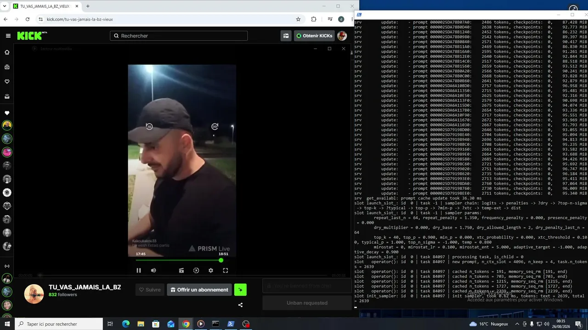Open the playback speed control
Viewport: 588px width, 330px height.
[x=196, y=270]
